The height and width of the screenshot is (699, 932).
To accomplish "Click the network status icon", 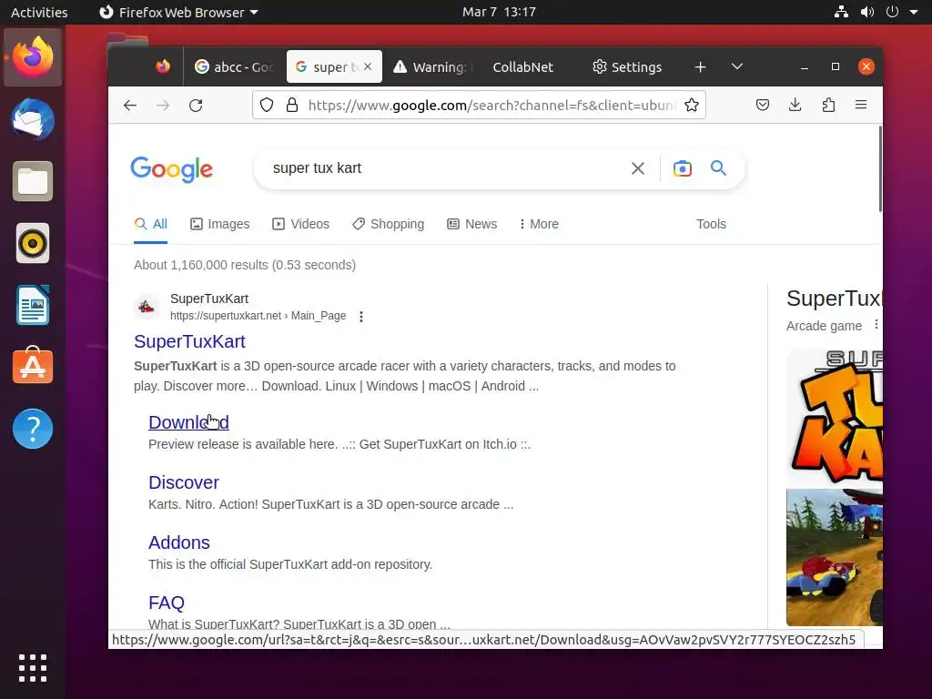I will [841, 12].
